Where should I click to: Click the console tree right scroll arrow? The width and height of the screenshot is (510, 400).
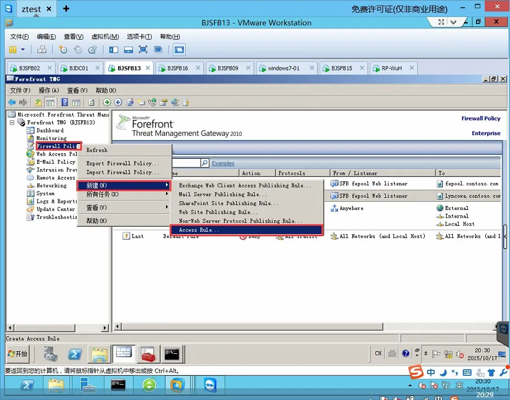tap(105, 328)
